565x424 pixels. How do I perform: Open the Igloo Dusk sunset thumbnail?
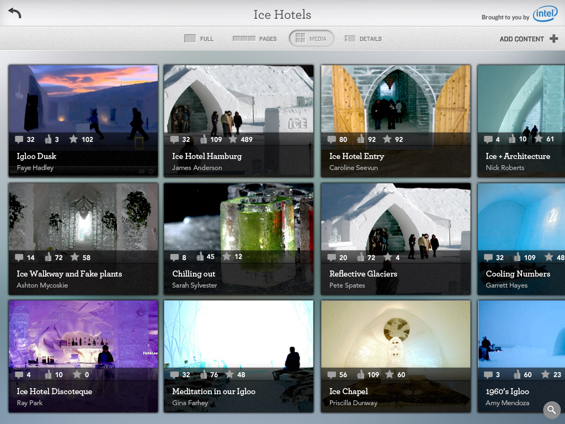(x=83, y=98)
